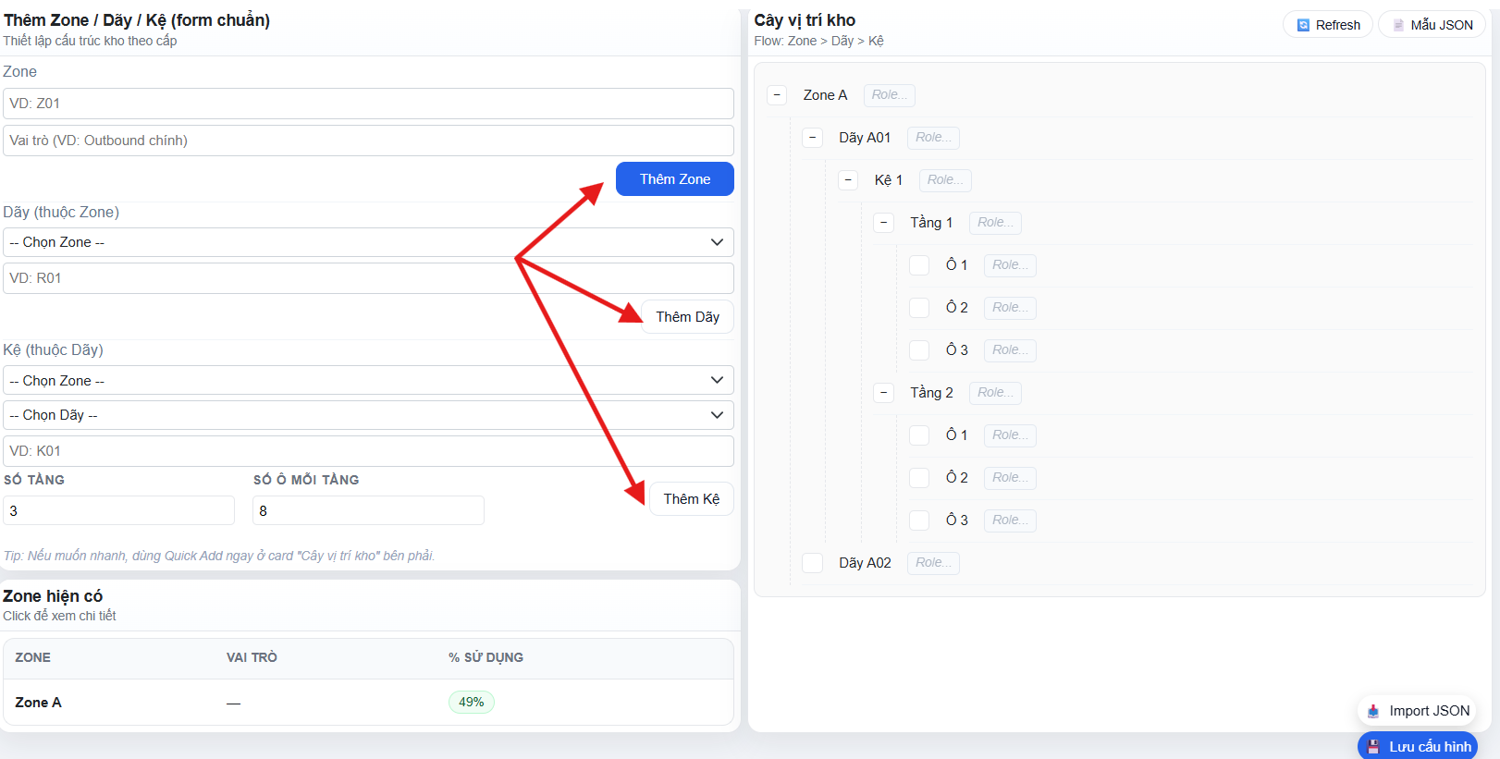This screenshot has height=759, width=1500.
Task: Collapse the Tầng 1 node
Action: tap(883, 223)
